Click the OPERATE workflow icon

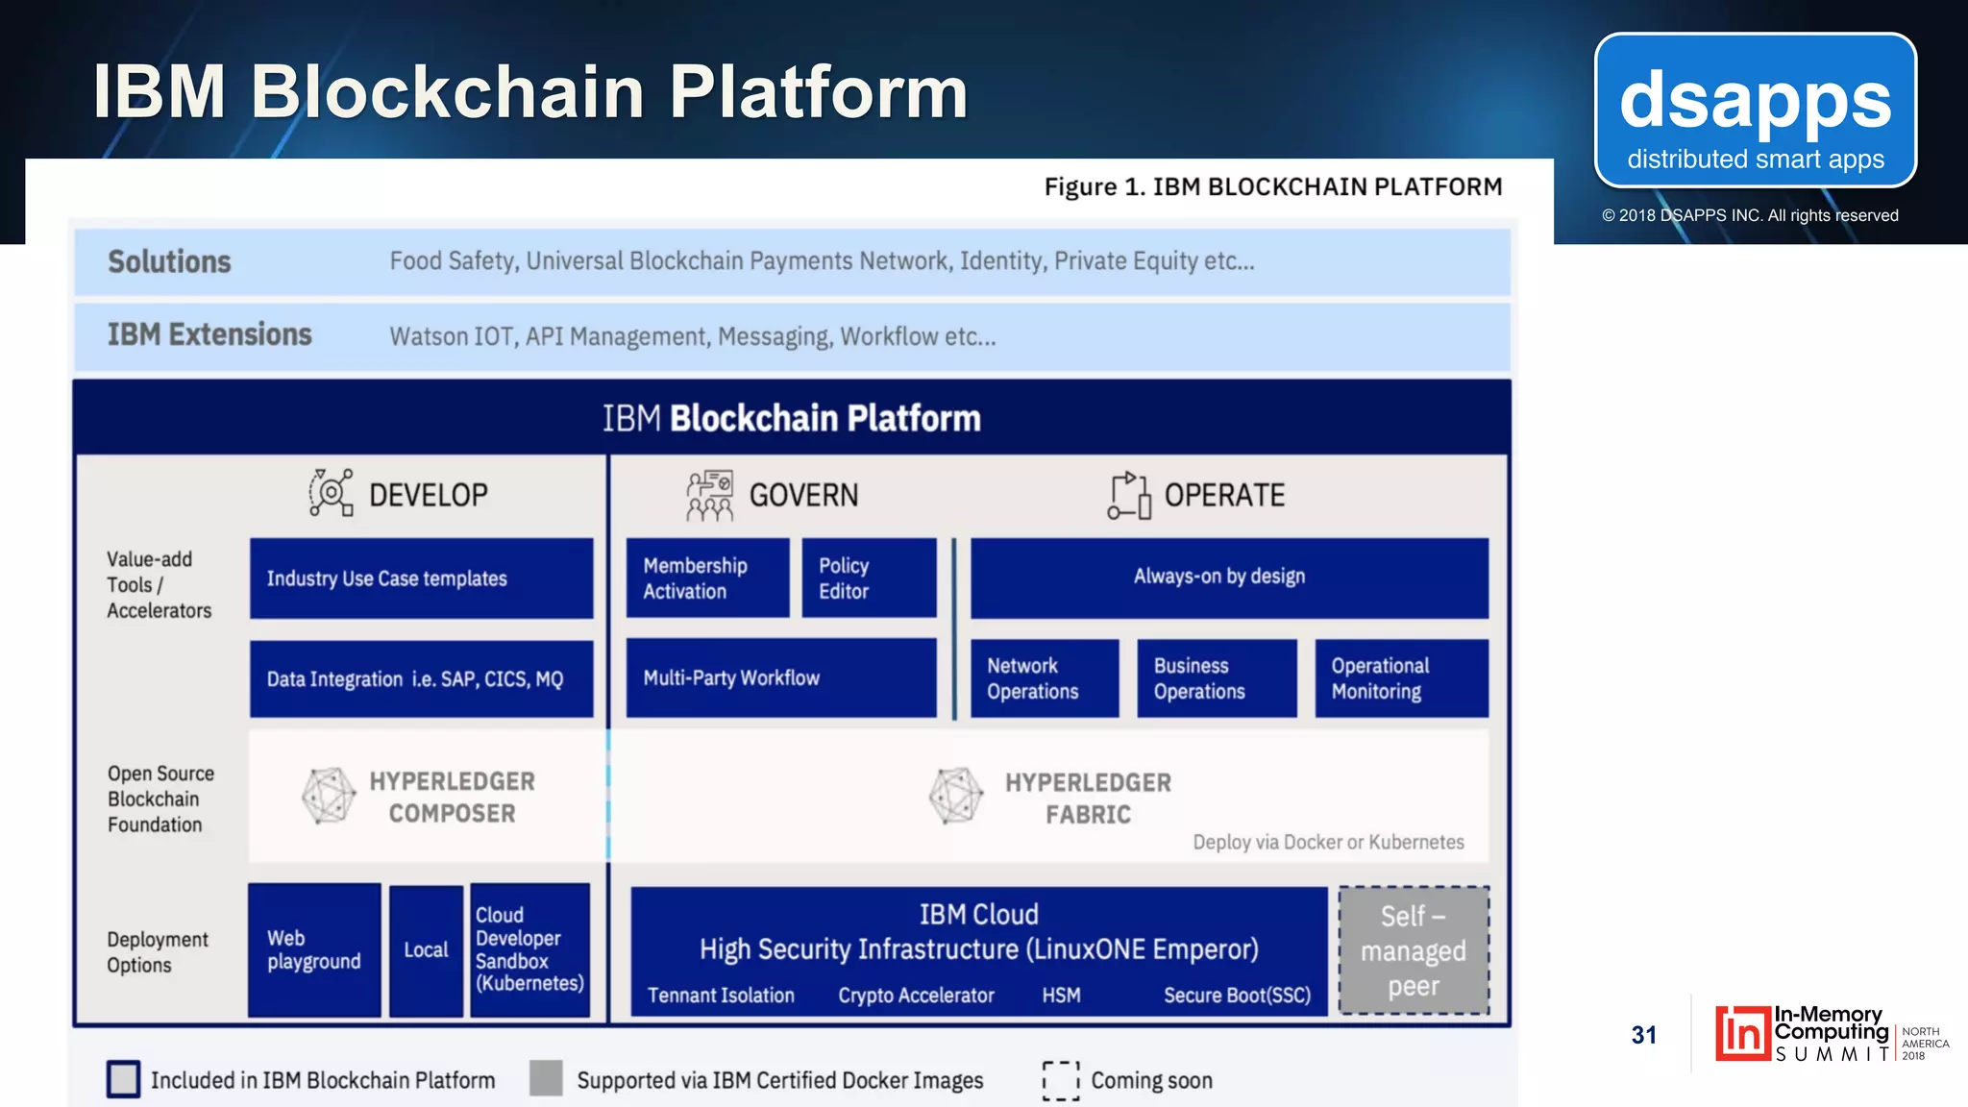coord(1129,495)
